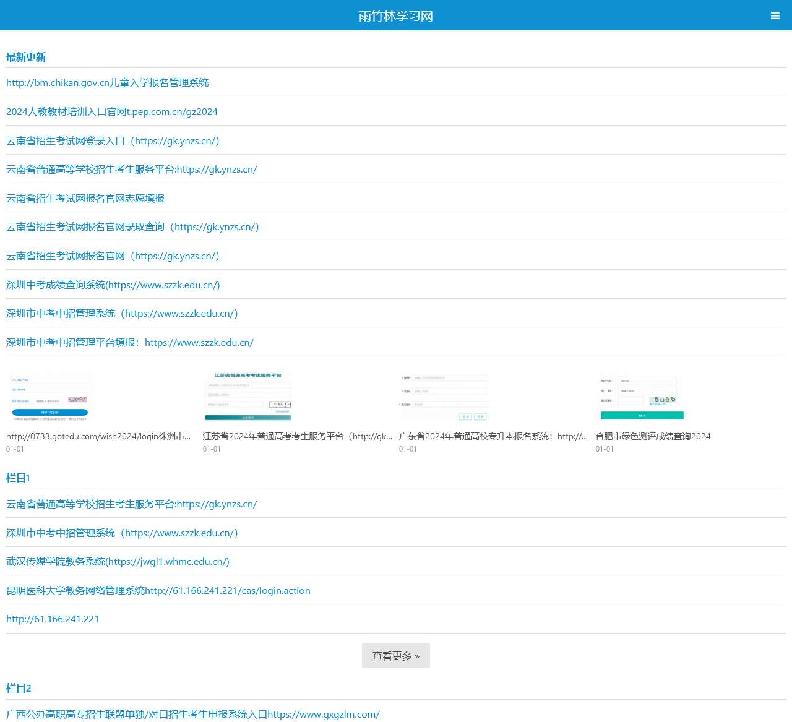Open 广西公办高职高专招生联盟 申报系统 link
Screen dimensions: 792x722
[193, 715]
